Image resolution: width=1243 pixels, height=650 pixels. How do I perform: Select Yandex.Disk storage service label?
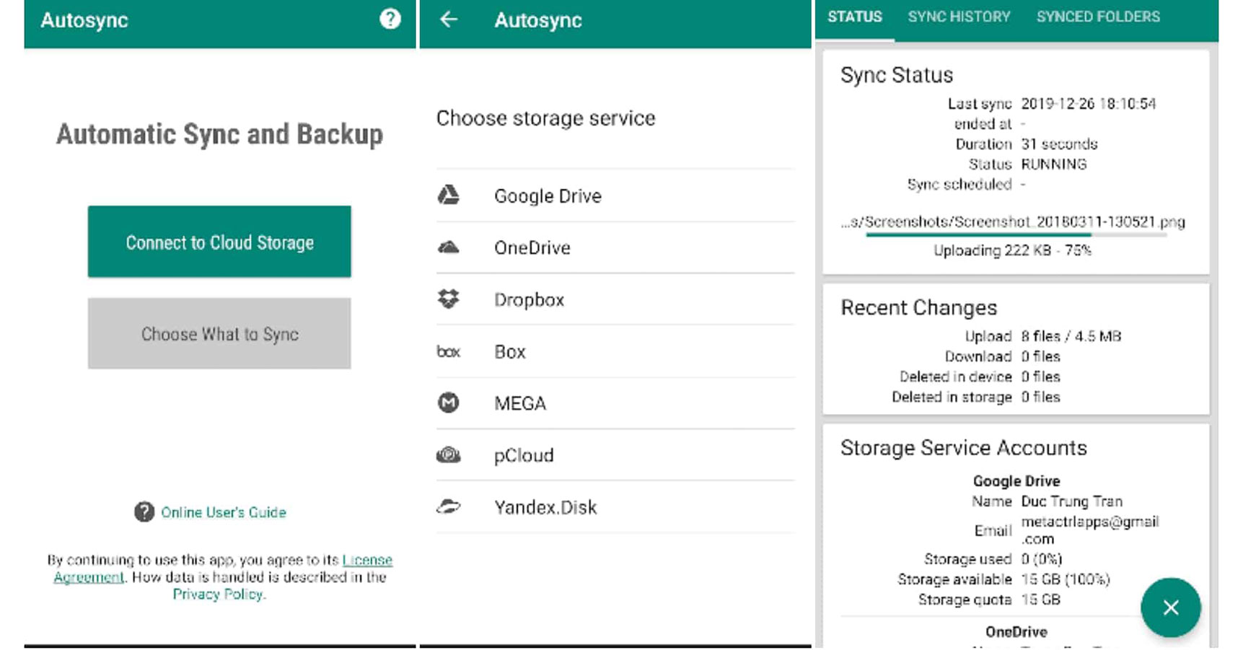point(545,507)
